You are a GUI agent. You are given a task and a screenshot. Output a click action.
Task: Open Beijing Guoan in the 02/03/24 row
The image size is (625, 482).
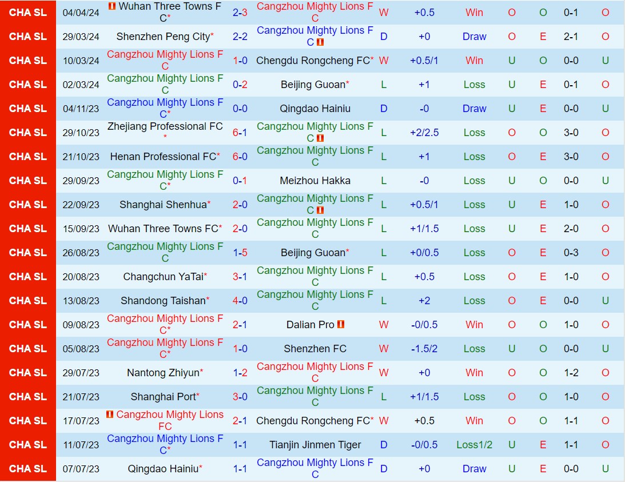pyautogui.click(x=313, y=85)
